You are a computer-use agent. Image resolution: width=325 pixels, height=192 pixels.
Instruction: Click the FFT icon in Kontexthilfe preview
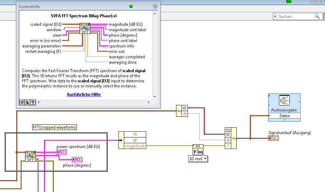pyautogui.click(x=85, y=28)
